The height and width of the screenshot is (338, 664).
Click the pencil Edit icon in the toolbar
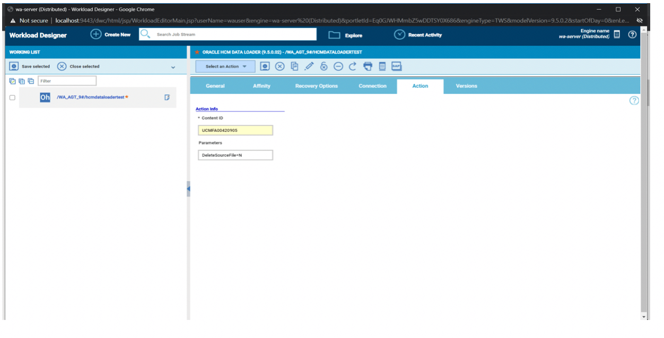(x=309, y=66)
